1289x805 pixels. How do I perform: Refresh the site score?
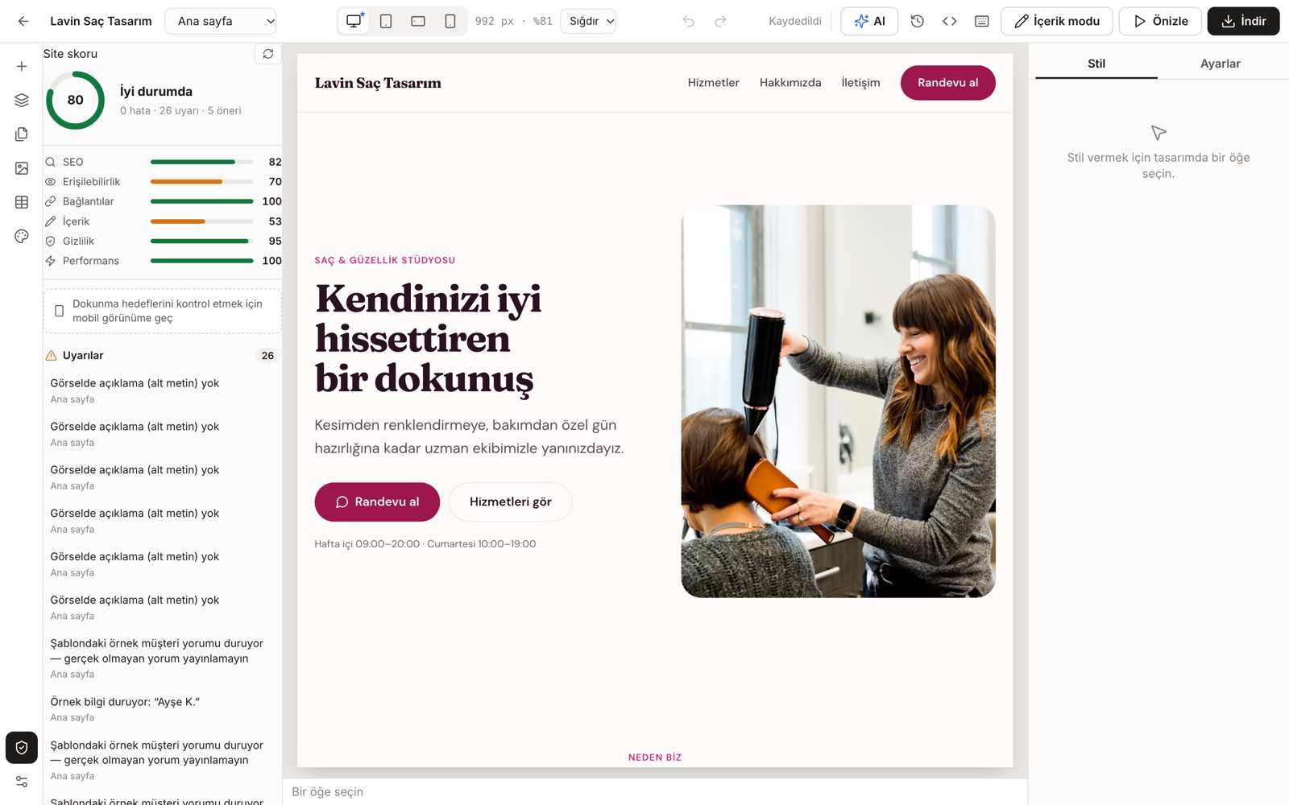(x=268, y=54)
